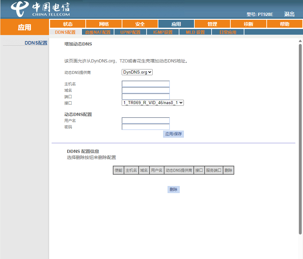The height and width of the screenshot is (259, 303).
Task: Click the 密码 password field
Action: point(145,126)
